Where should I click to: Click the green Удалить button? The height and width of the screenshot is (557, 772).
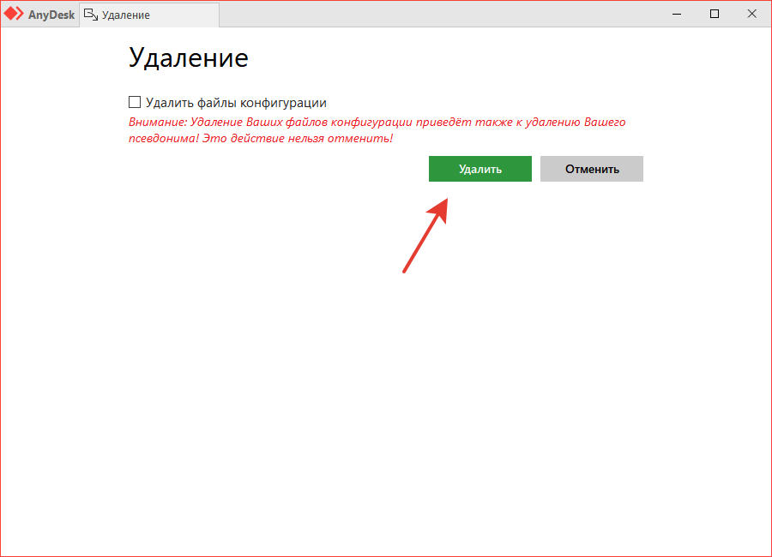(x=480, y=169)
